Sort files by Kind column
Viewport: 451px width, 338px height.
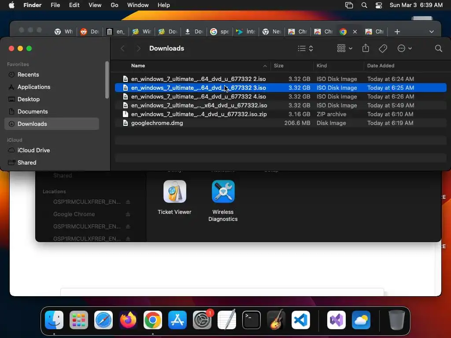322,66
